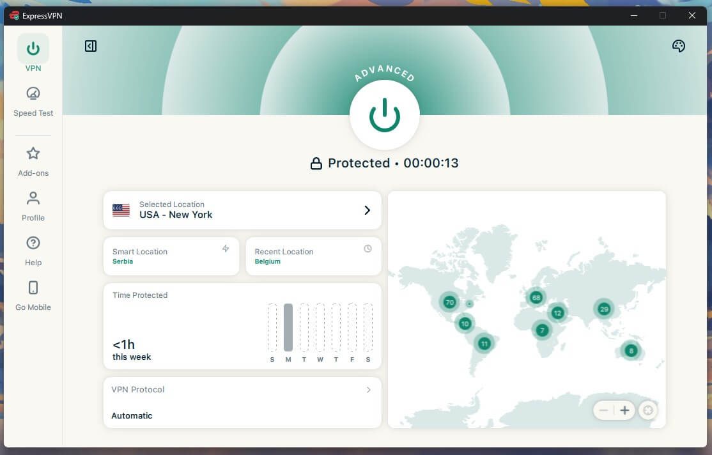Click the map cluster marked 29
The width and height of the screenshot is (712, 455).
(x=604, y=309)
